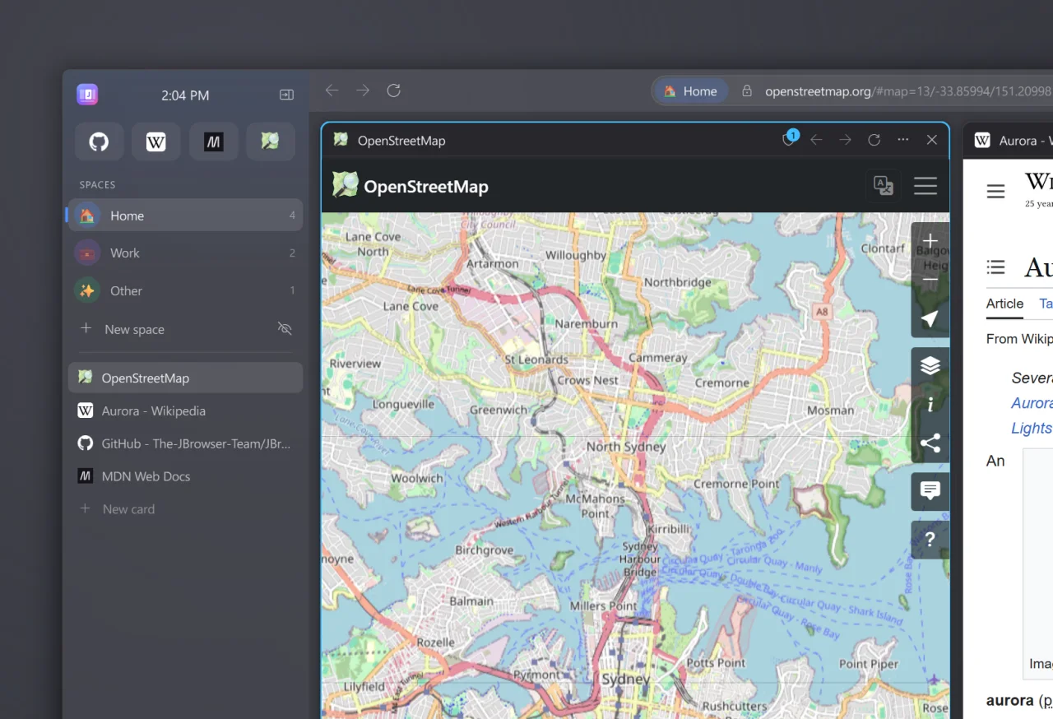The width and height of the screenshot is (1053, 719).
Task: Click the Wikipedia favicon in Aurora card
Action: (x=982, y=141)
